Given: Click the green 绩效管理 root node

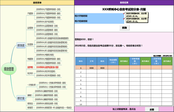Looking at the screenshot, I should pos(9,69).
